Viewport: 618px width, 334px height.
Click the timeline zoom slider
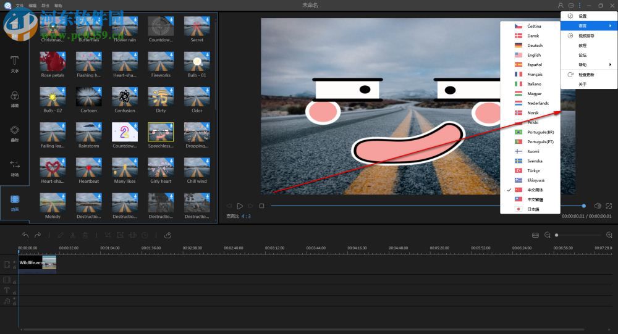(578, 235)
